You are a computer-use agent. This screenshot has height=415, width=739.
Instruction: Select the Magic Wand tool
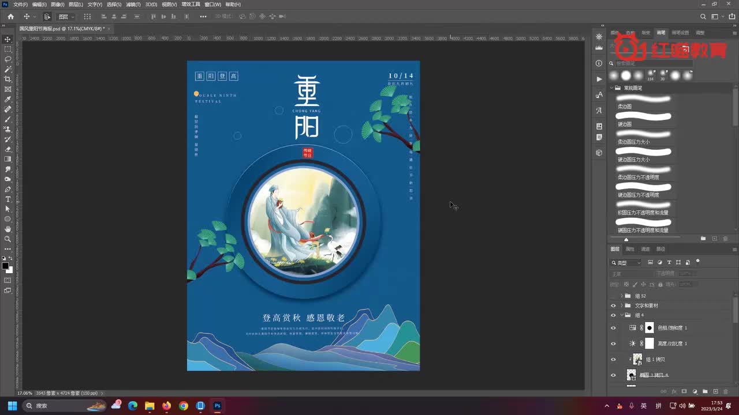[x=8, y=69]
